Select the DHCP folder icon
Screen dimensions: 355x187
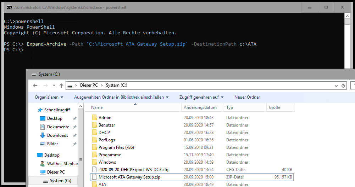(94, 133)
